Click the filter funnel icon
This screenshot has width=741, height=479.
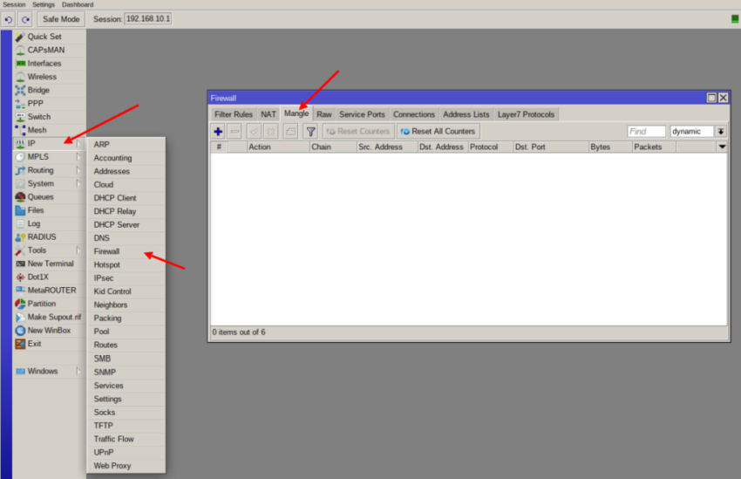pos(310,132)
